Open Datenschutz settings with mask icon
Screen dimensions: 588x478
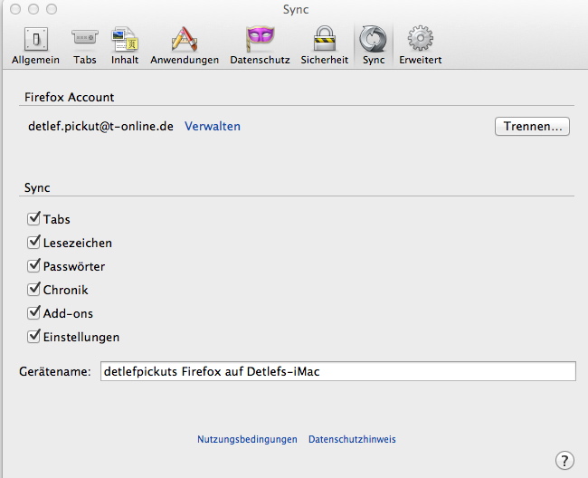tap(260, 45)
